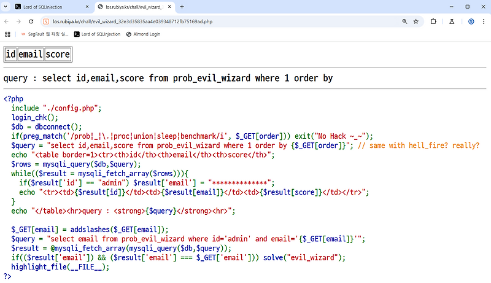Image resolution: width=491 pixels, height=283 pixels.
Task: Open the apps grid in bookmarks bar
Action: pos(7,34)
